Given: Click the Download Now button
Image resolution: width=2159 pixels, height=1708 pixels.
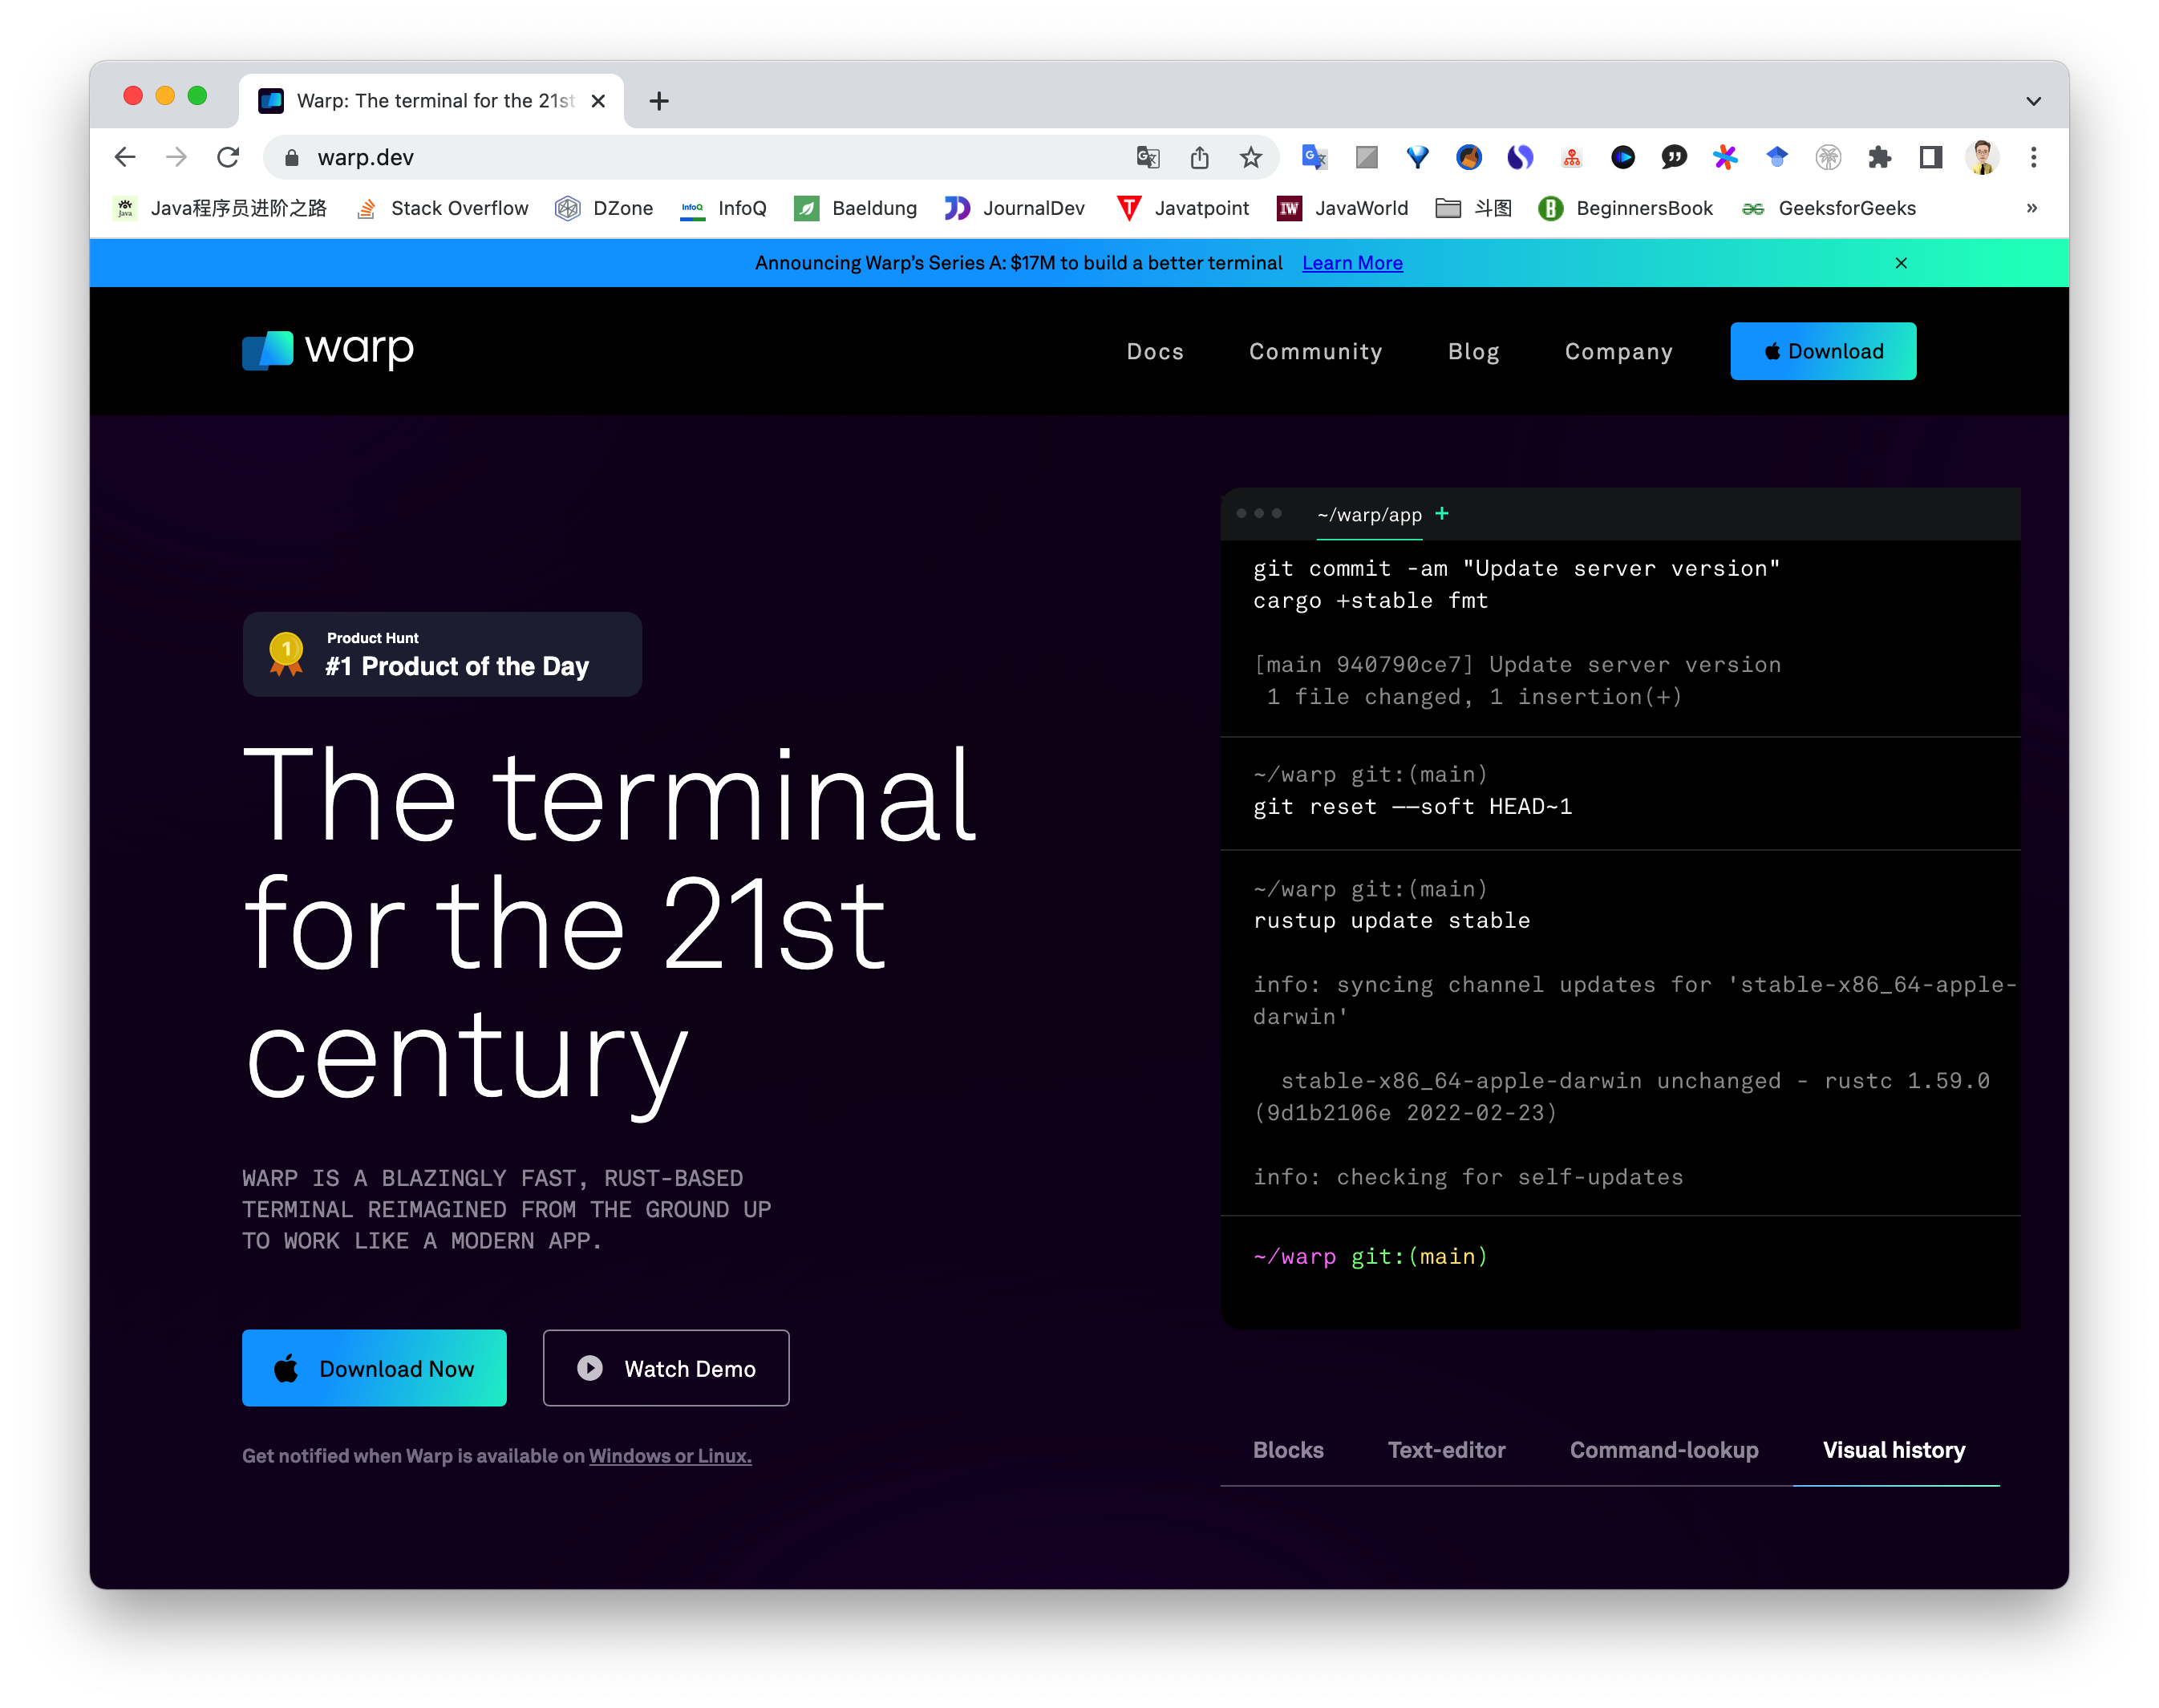Looking at the screenshot, I should (374, 1368).
